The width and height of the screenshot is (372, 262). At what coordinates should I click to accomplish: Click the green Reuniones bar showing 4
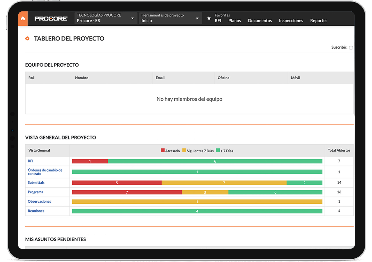(x=197, y=211)
